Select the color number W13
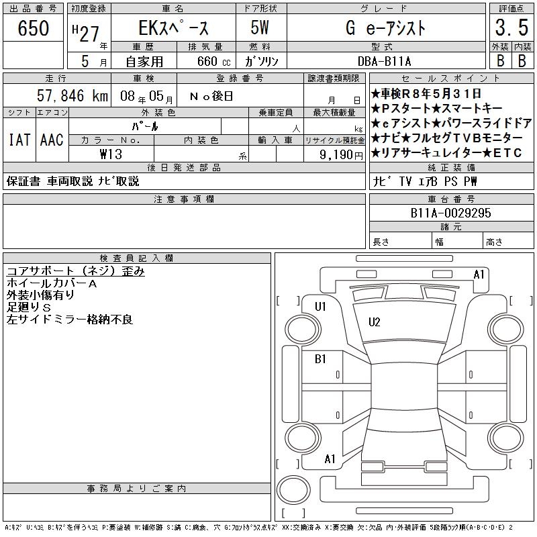Screen dimensions: 537x537 coord(111,154)
